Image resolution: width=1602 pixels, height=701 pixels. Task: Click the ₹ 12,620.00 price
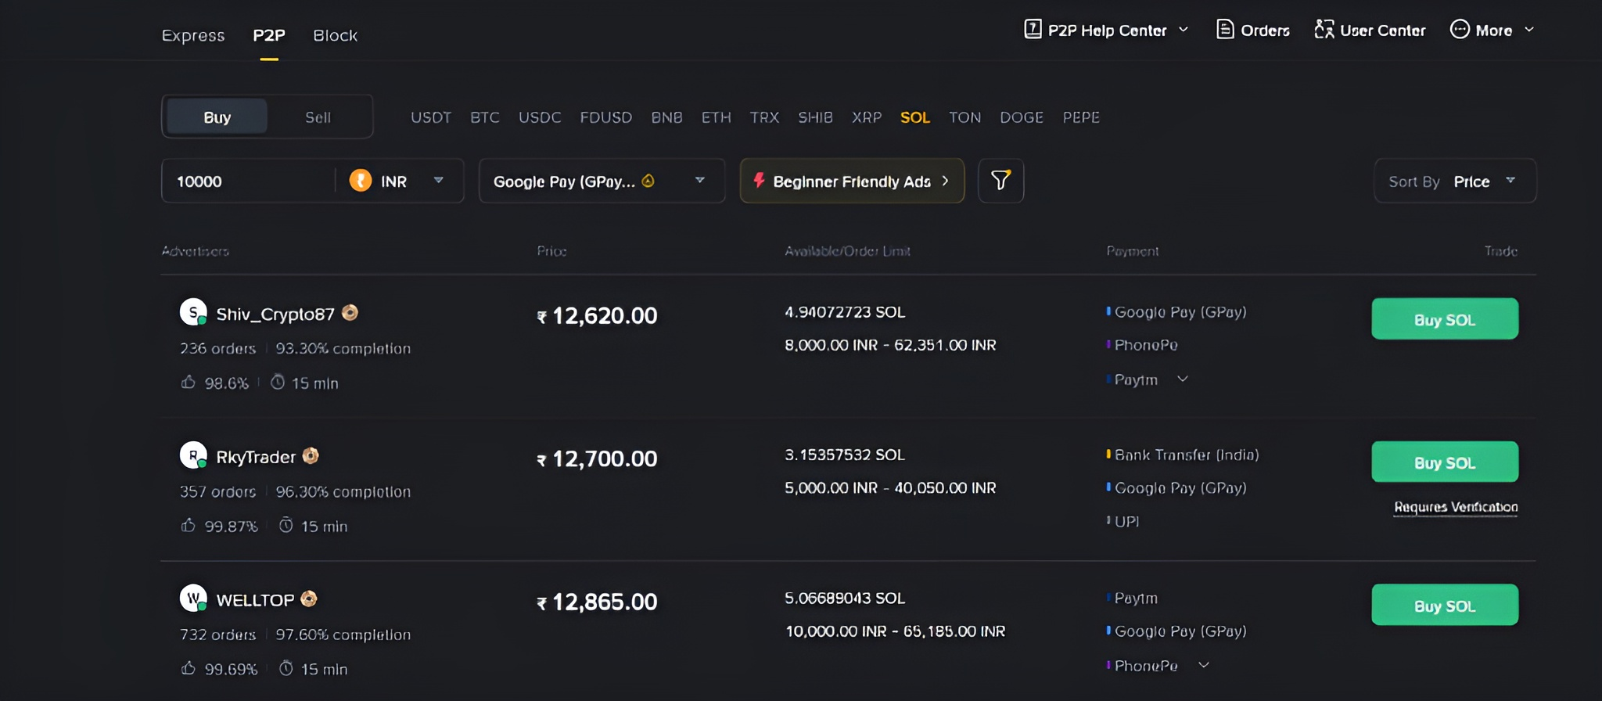click(597, 315)
